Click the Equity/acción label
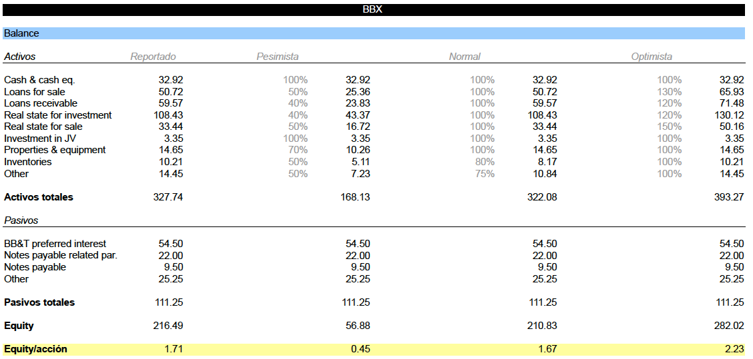The width and height of the screenshot is (753, 359). click(x=35, y=349)
